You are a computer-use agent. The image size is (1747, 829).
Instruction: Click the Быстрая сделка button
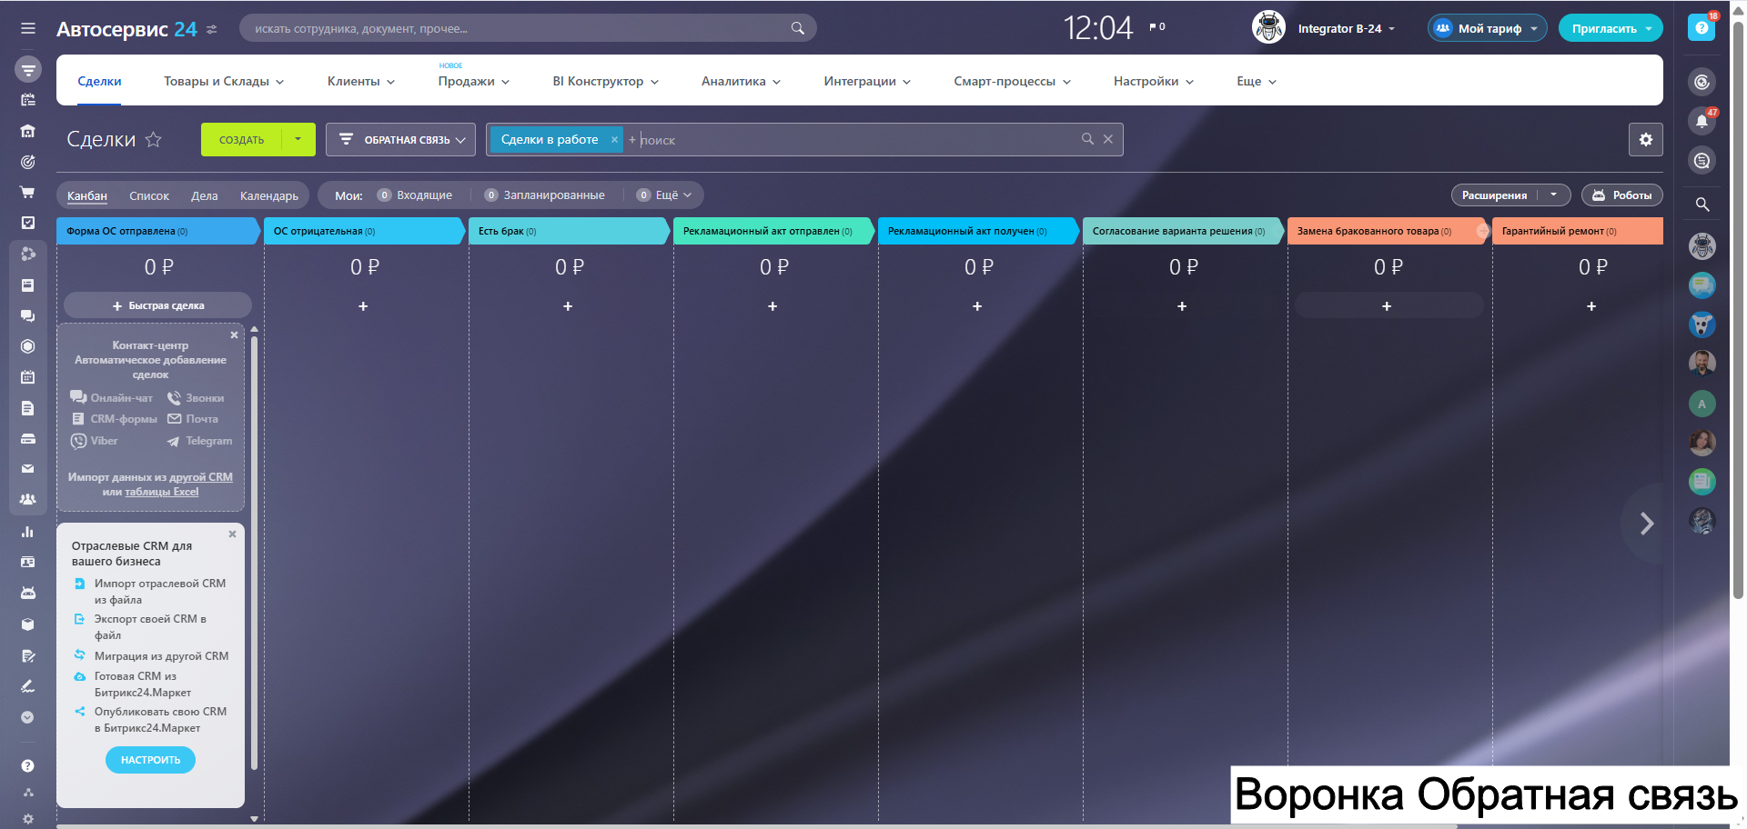pos(157,305)
